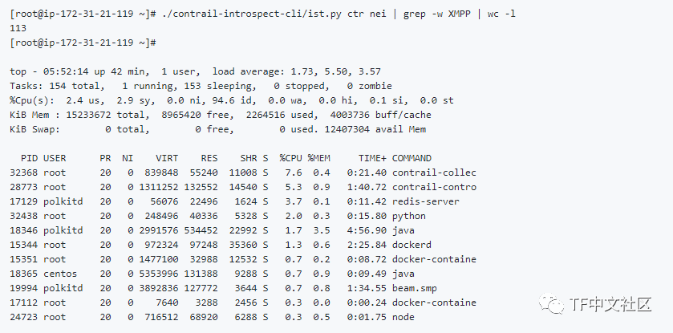Click the 113 output line
This screenshot has width=673, height=333.
(18, 28)
